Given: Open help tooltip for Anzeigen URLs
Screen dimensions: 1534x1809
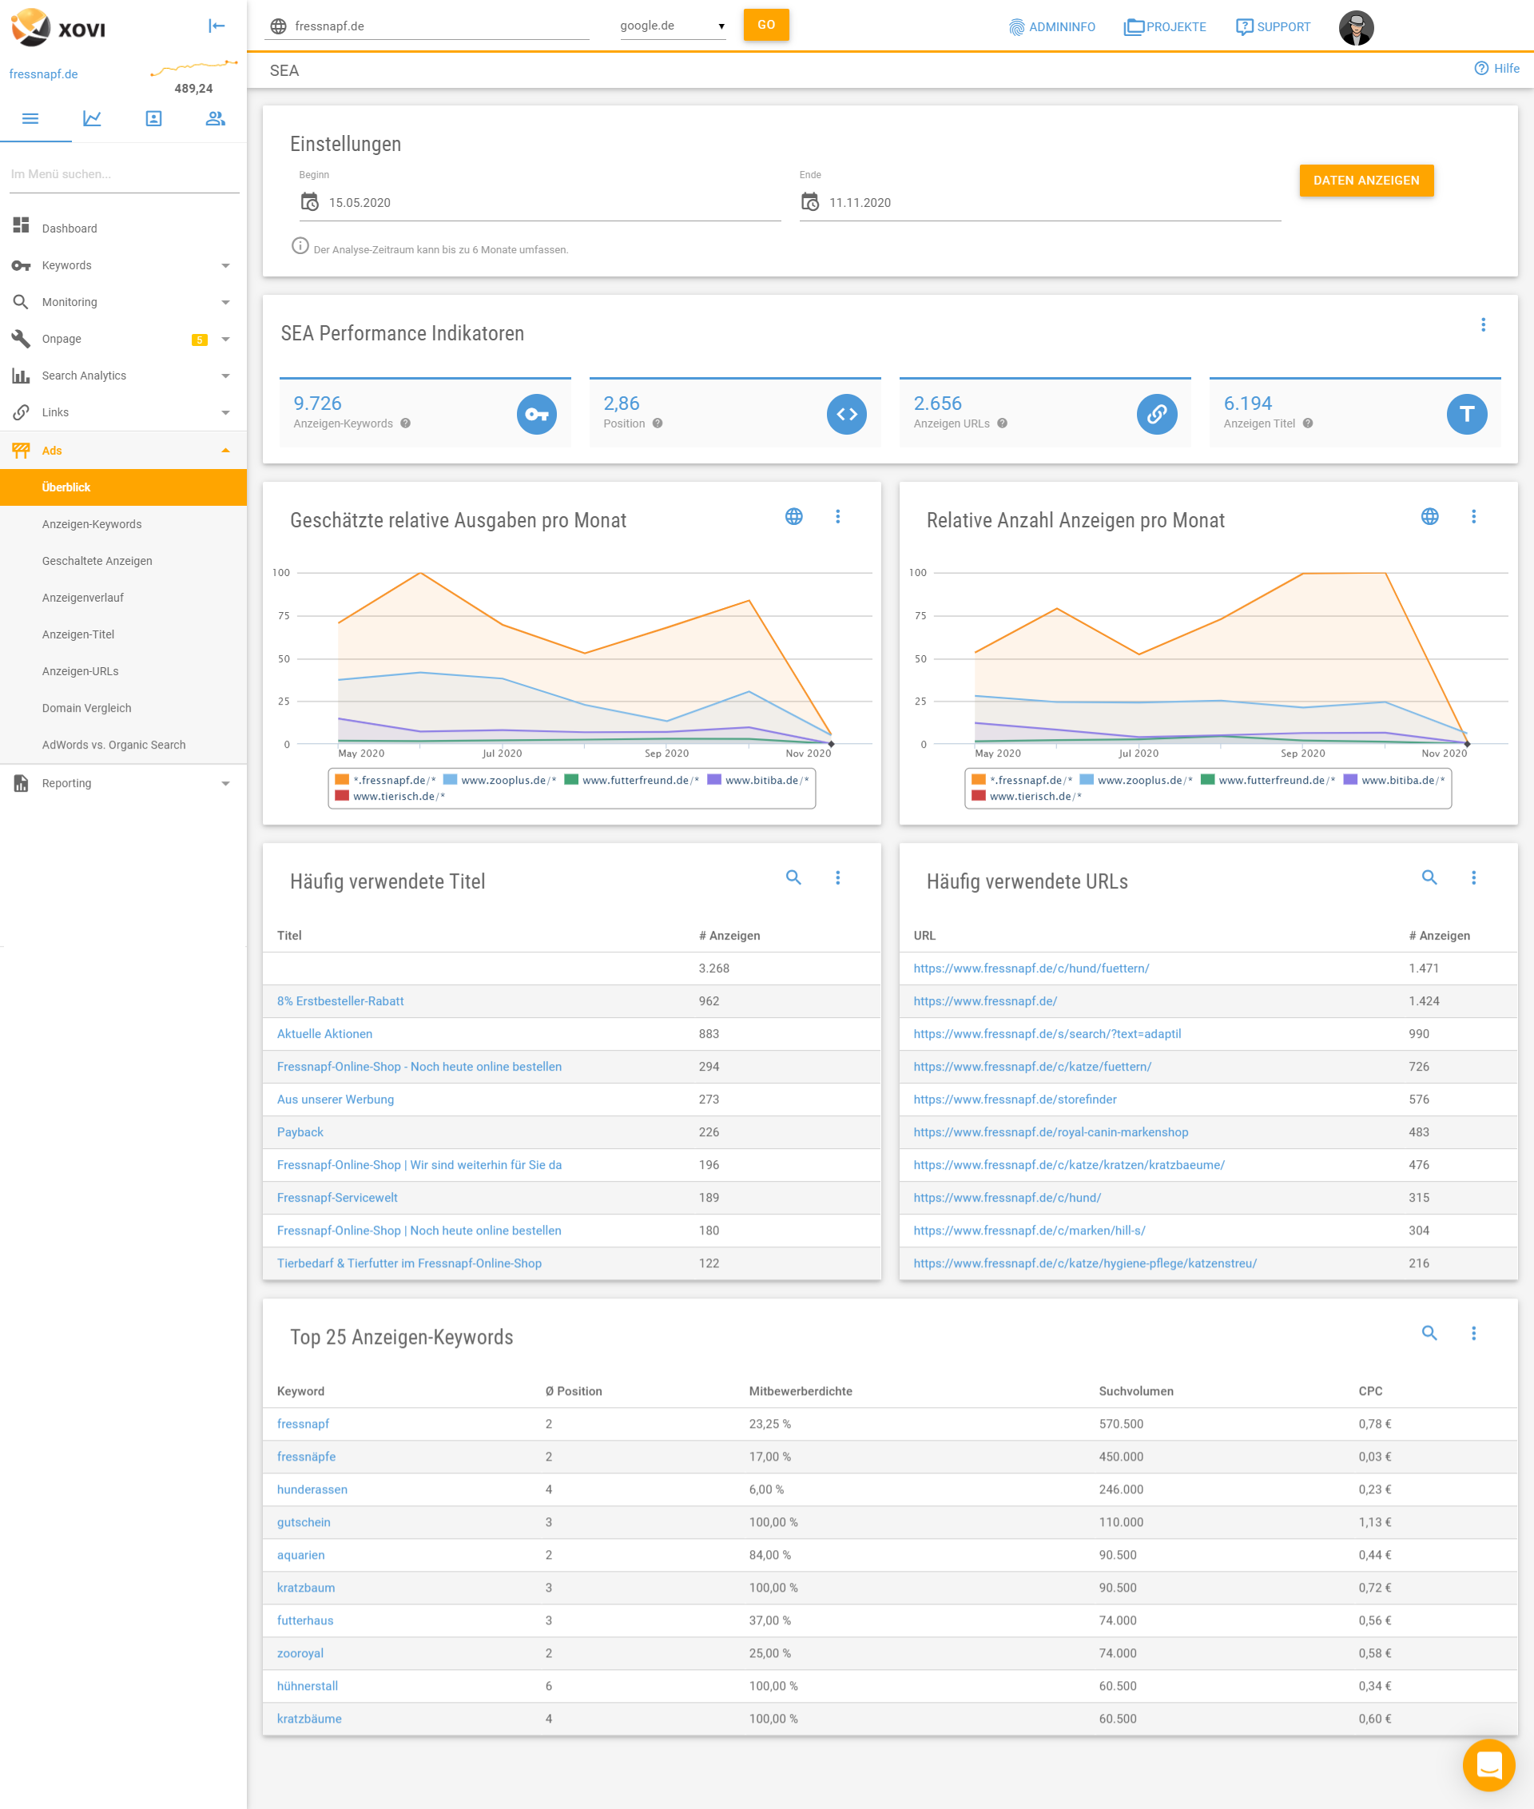Looking at the screenshot, I should pos(1003,423).
